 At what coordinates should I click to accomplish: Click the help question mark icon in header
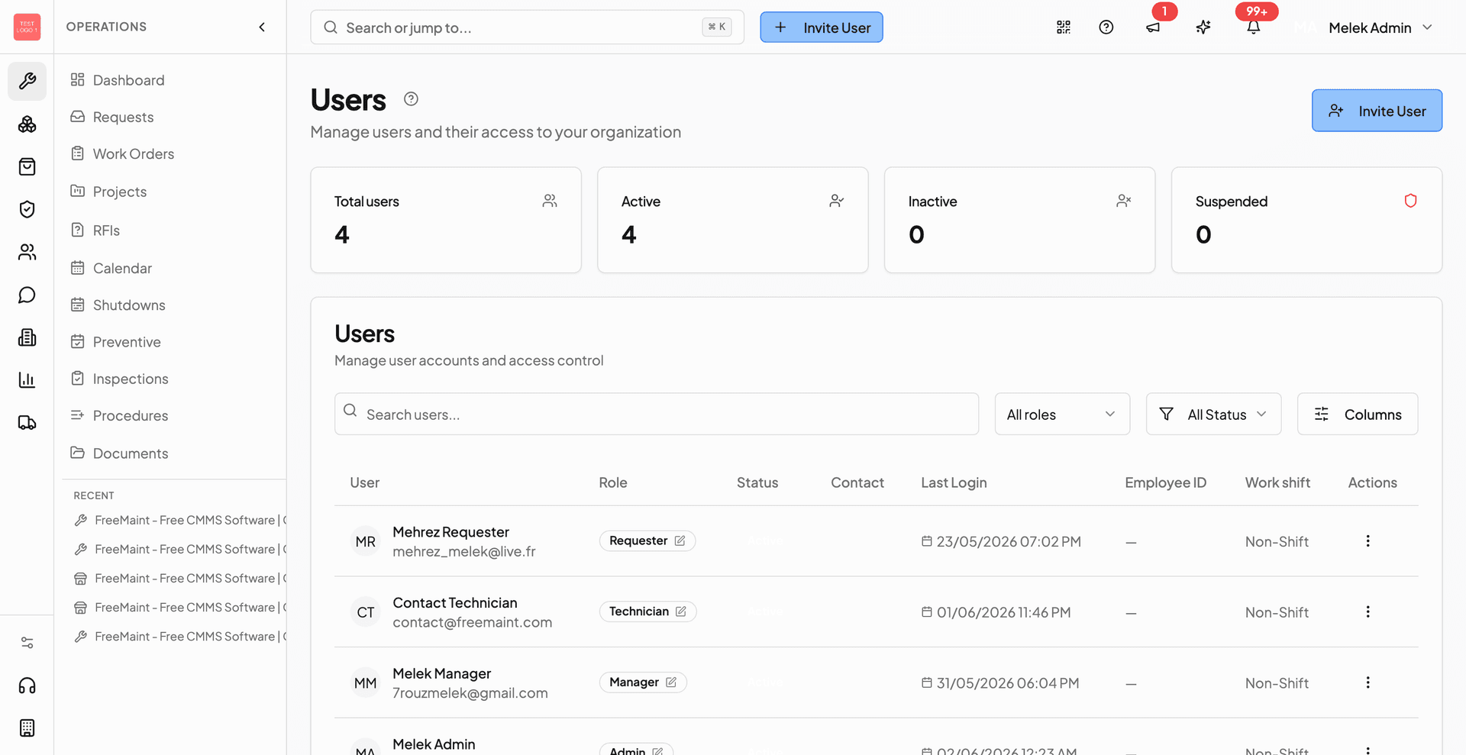click(1106, 27)
